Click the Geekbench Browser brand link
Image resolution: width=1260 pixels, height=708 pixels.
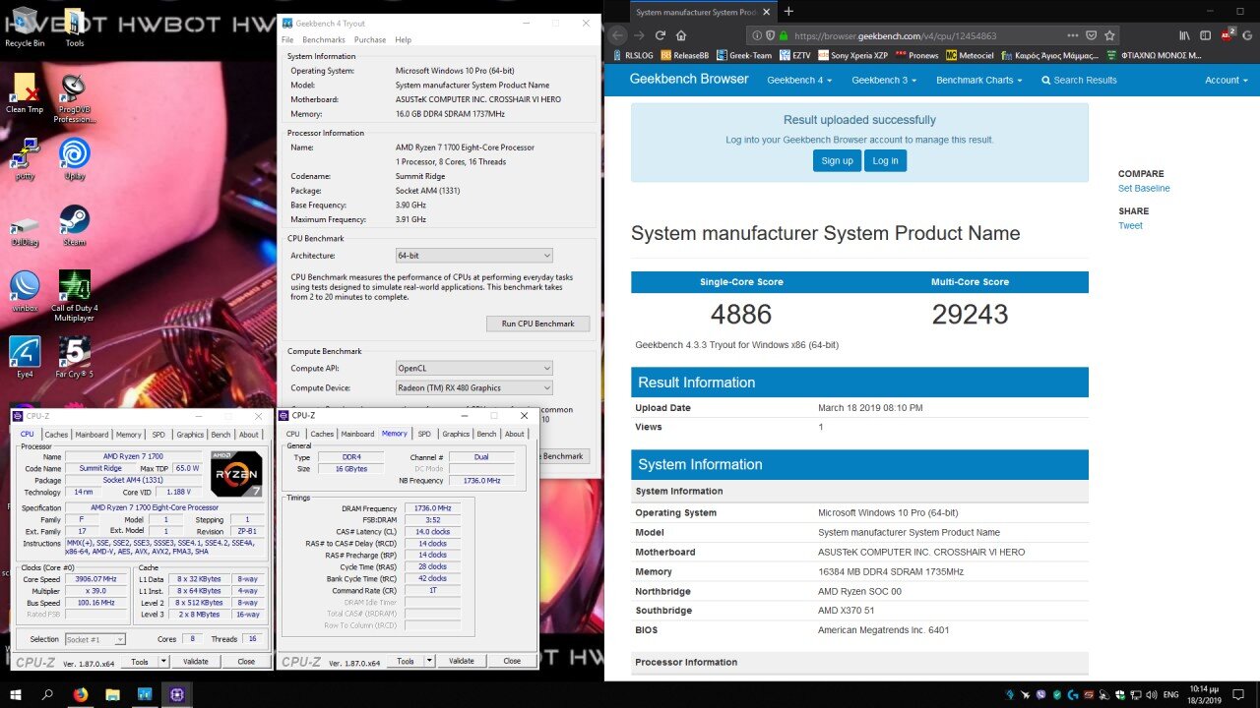pyautogui.click(x=689, y=80)
